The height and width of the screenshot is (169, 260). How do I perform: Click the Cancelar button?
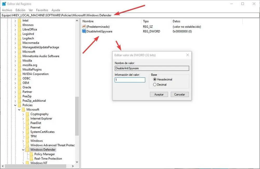(x=180, y=94)
